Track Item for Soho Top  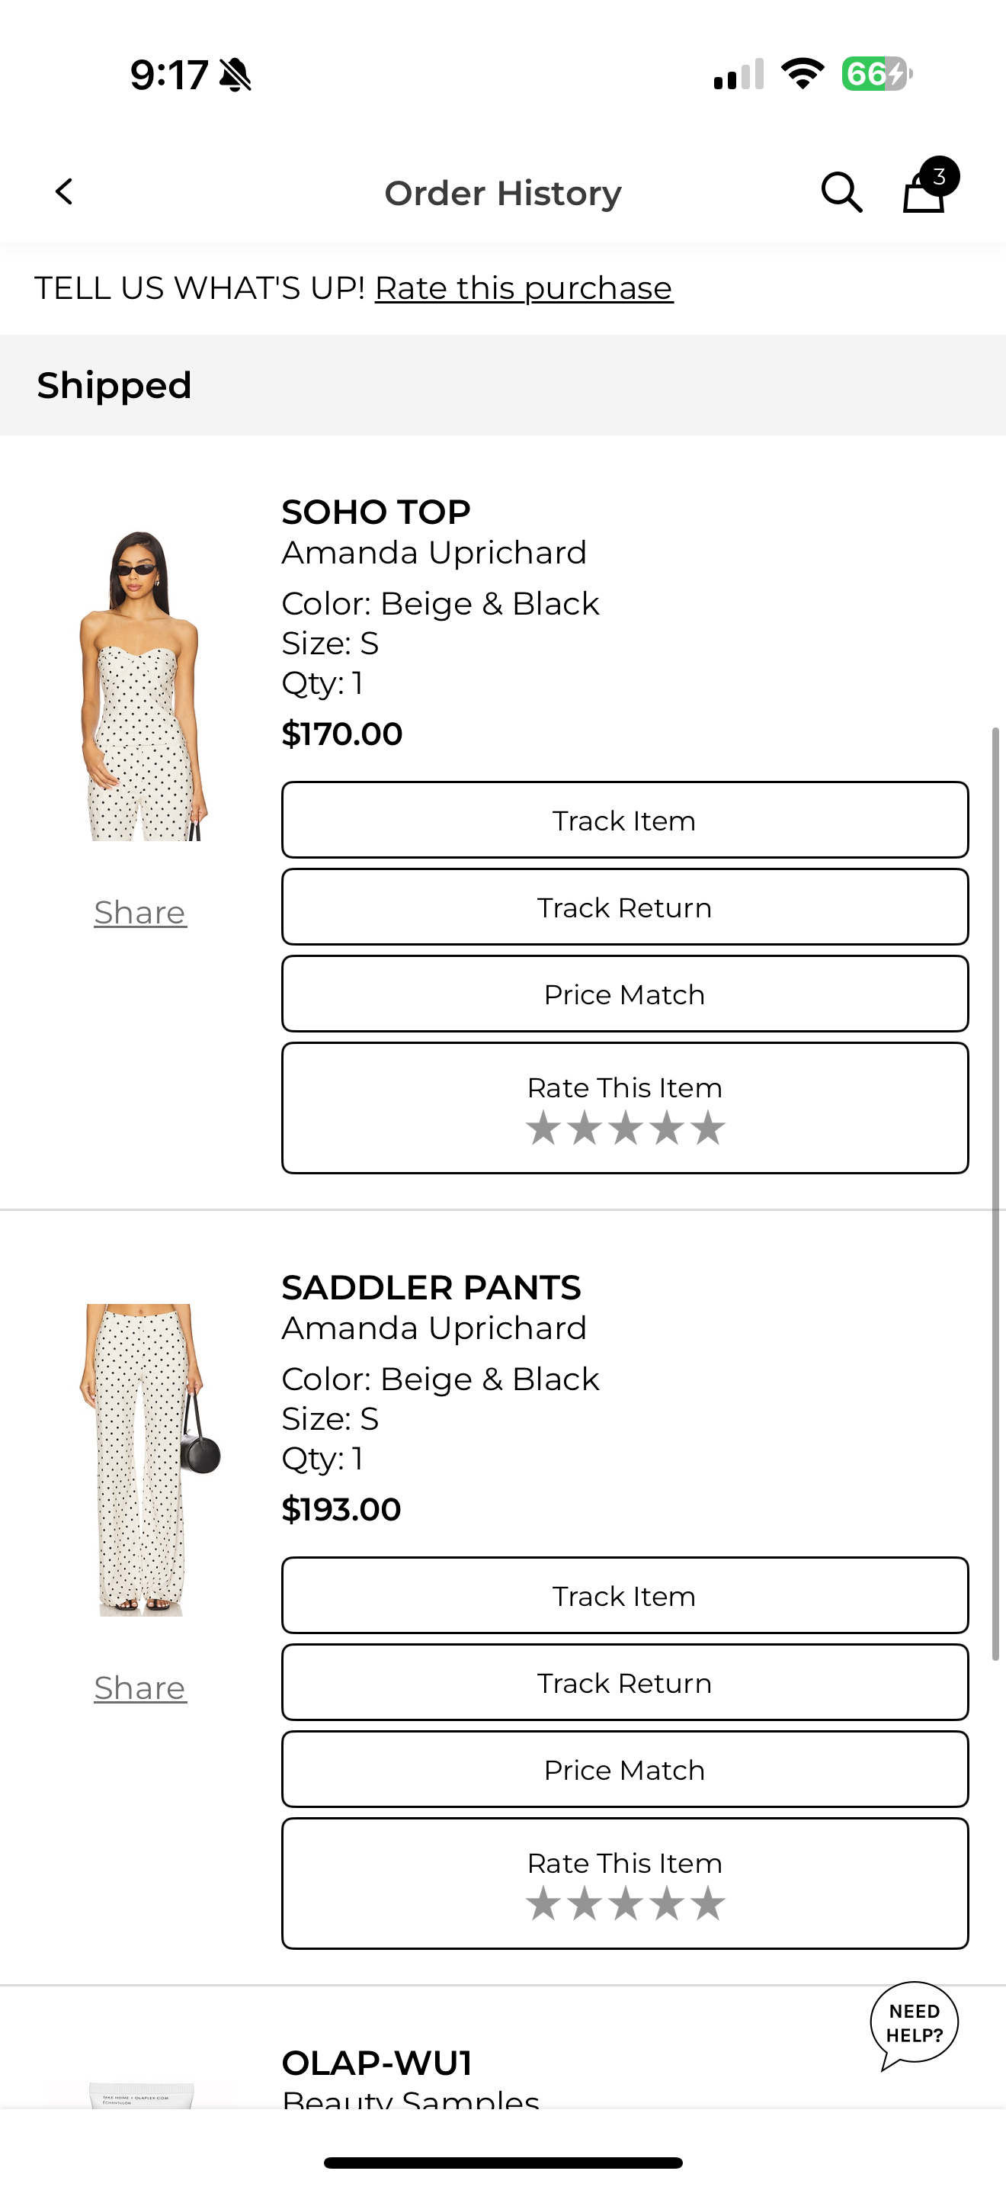click(625, 821)
